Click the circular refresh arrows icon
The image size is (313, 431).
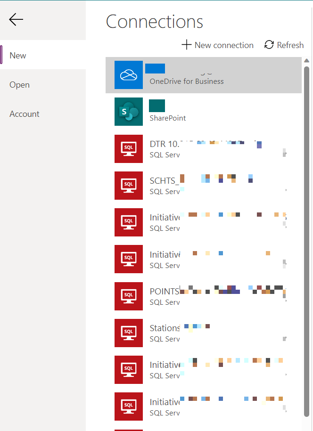(x=269, y=45)
